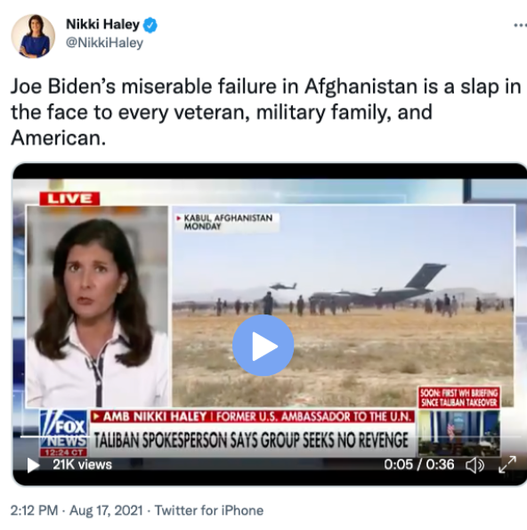Click the 0:05 / 0:36 video time display
Screen dimensions: 527x530
click(419, 465)
